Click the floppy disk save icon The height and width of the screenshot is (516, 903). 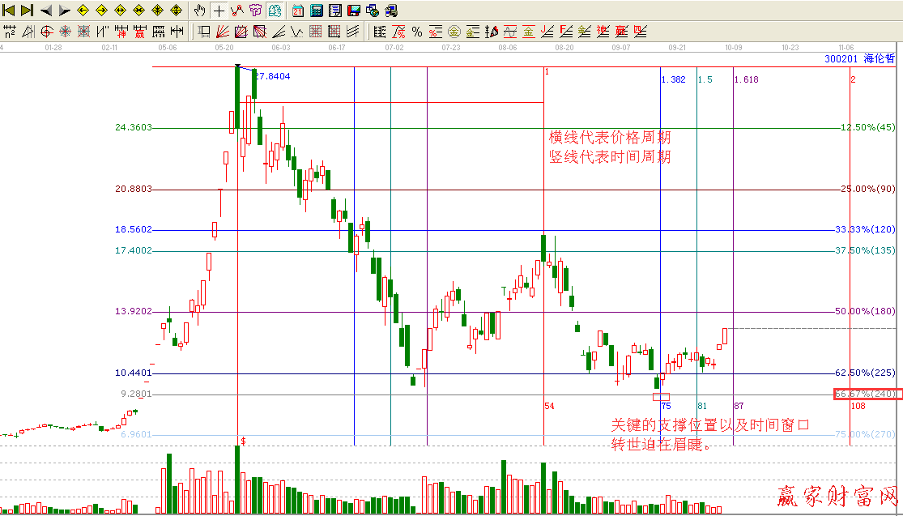(x=354, y=11)
